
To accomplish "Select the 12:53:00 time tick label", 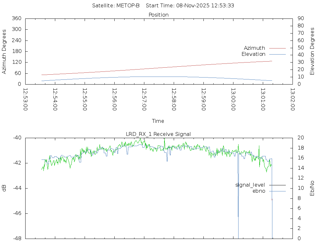I will [26, 99].
